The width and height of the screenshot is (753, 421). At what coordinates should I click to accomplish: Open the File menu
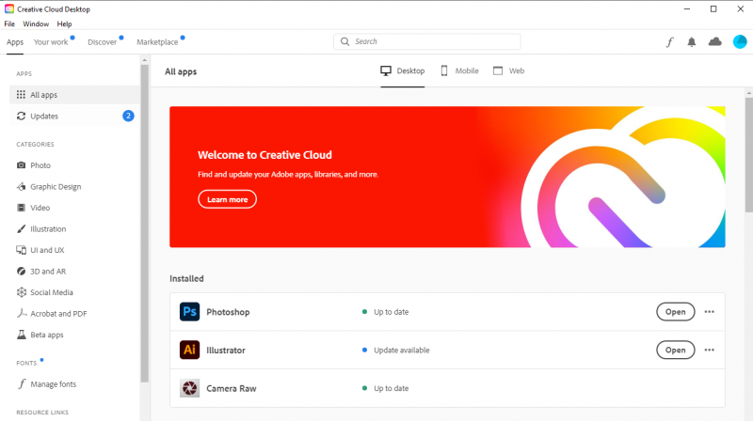coord(9,24)
